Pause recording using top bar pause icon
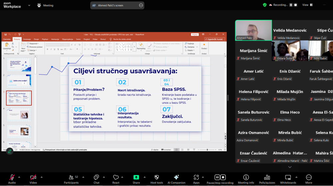The width and height of the screenshot is (333, 186). 291,5
